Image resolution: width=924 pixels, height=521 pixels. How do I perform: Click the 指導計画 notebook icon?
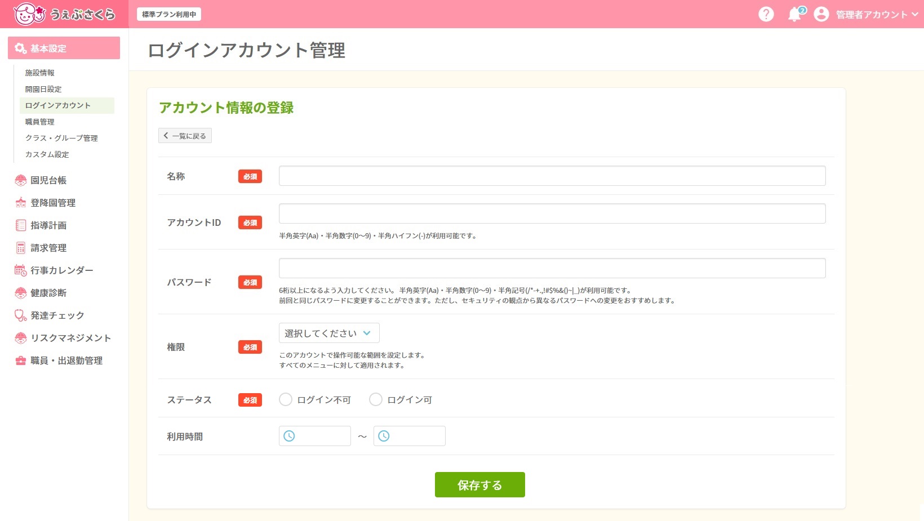pos(20,225)
